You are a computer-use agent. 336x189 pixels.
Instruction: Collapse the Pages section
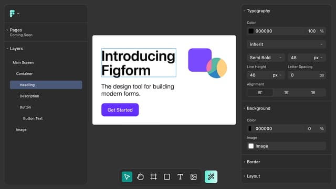(x=7, y=30)
